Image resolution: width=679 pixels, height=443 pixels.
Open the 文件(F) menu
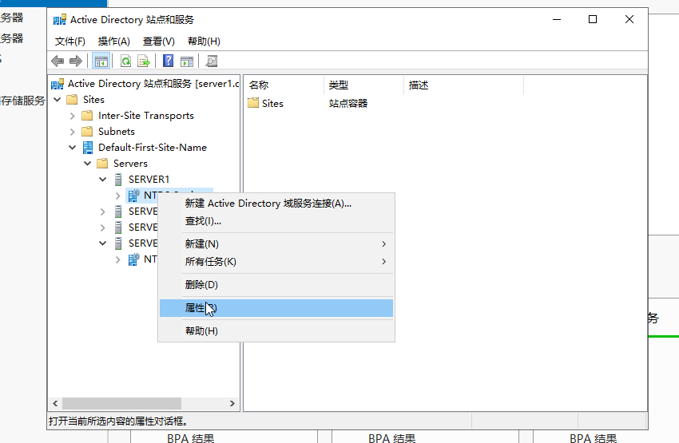click(x=70, y=42)
